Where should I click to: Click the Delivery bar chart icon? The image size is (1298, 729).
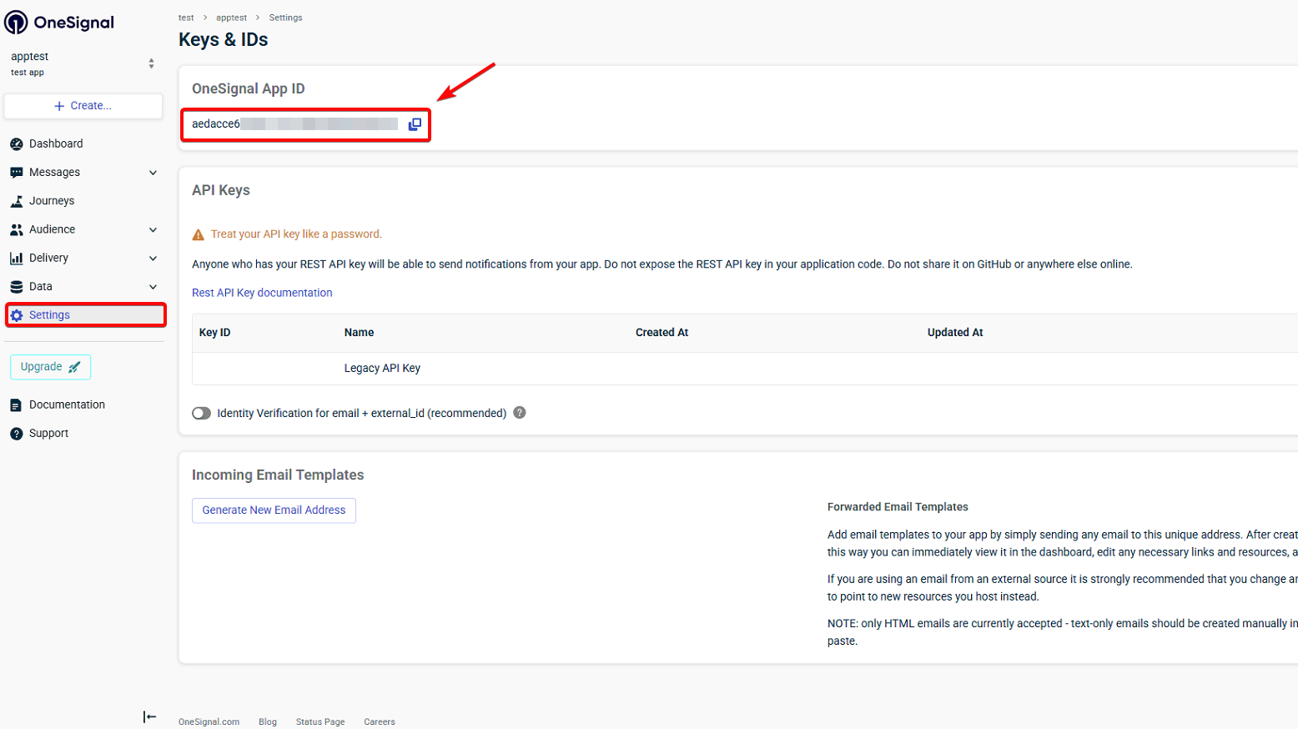17,259
